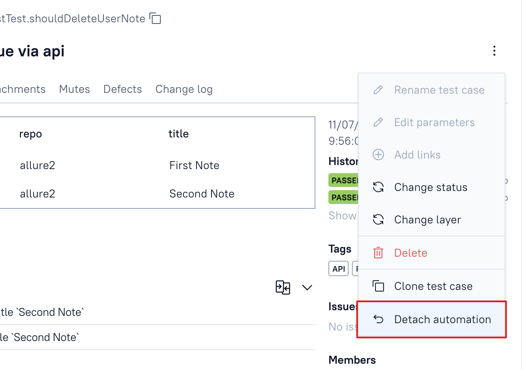Click the Edit parameters pencil icon

[378, 122]
